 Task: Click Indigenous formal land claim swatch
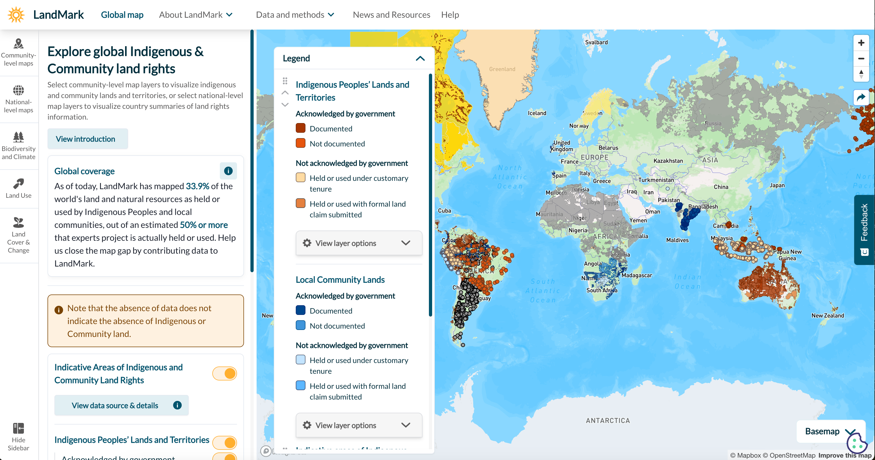[301, 203]
